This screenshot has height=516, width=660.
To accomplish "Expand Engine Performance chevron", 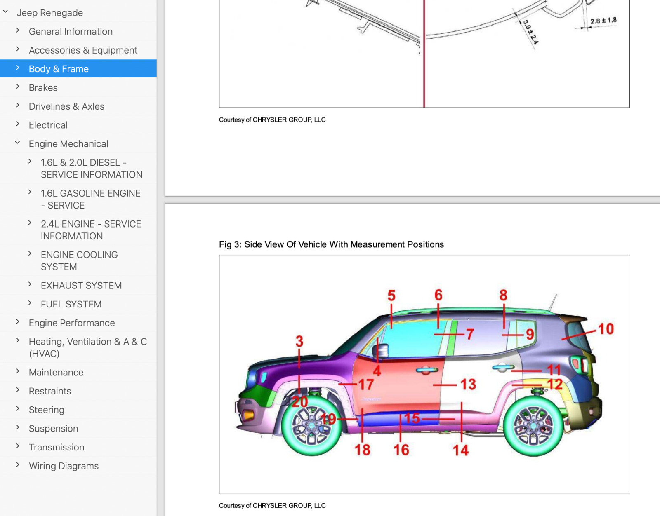I will coord(18,322).
